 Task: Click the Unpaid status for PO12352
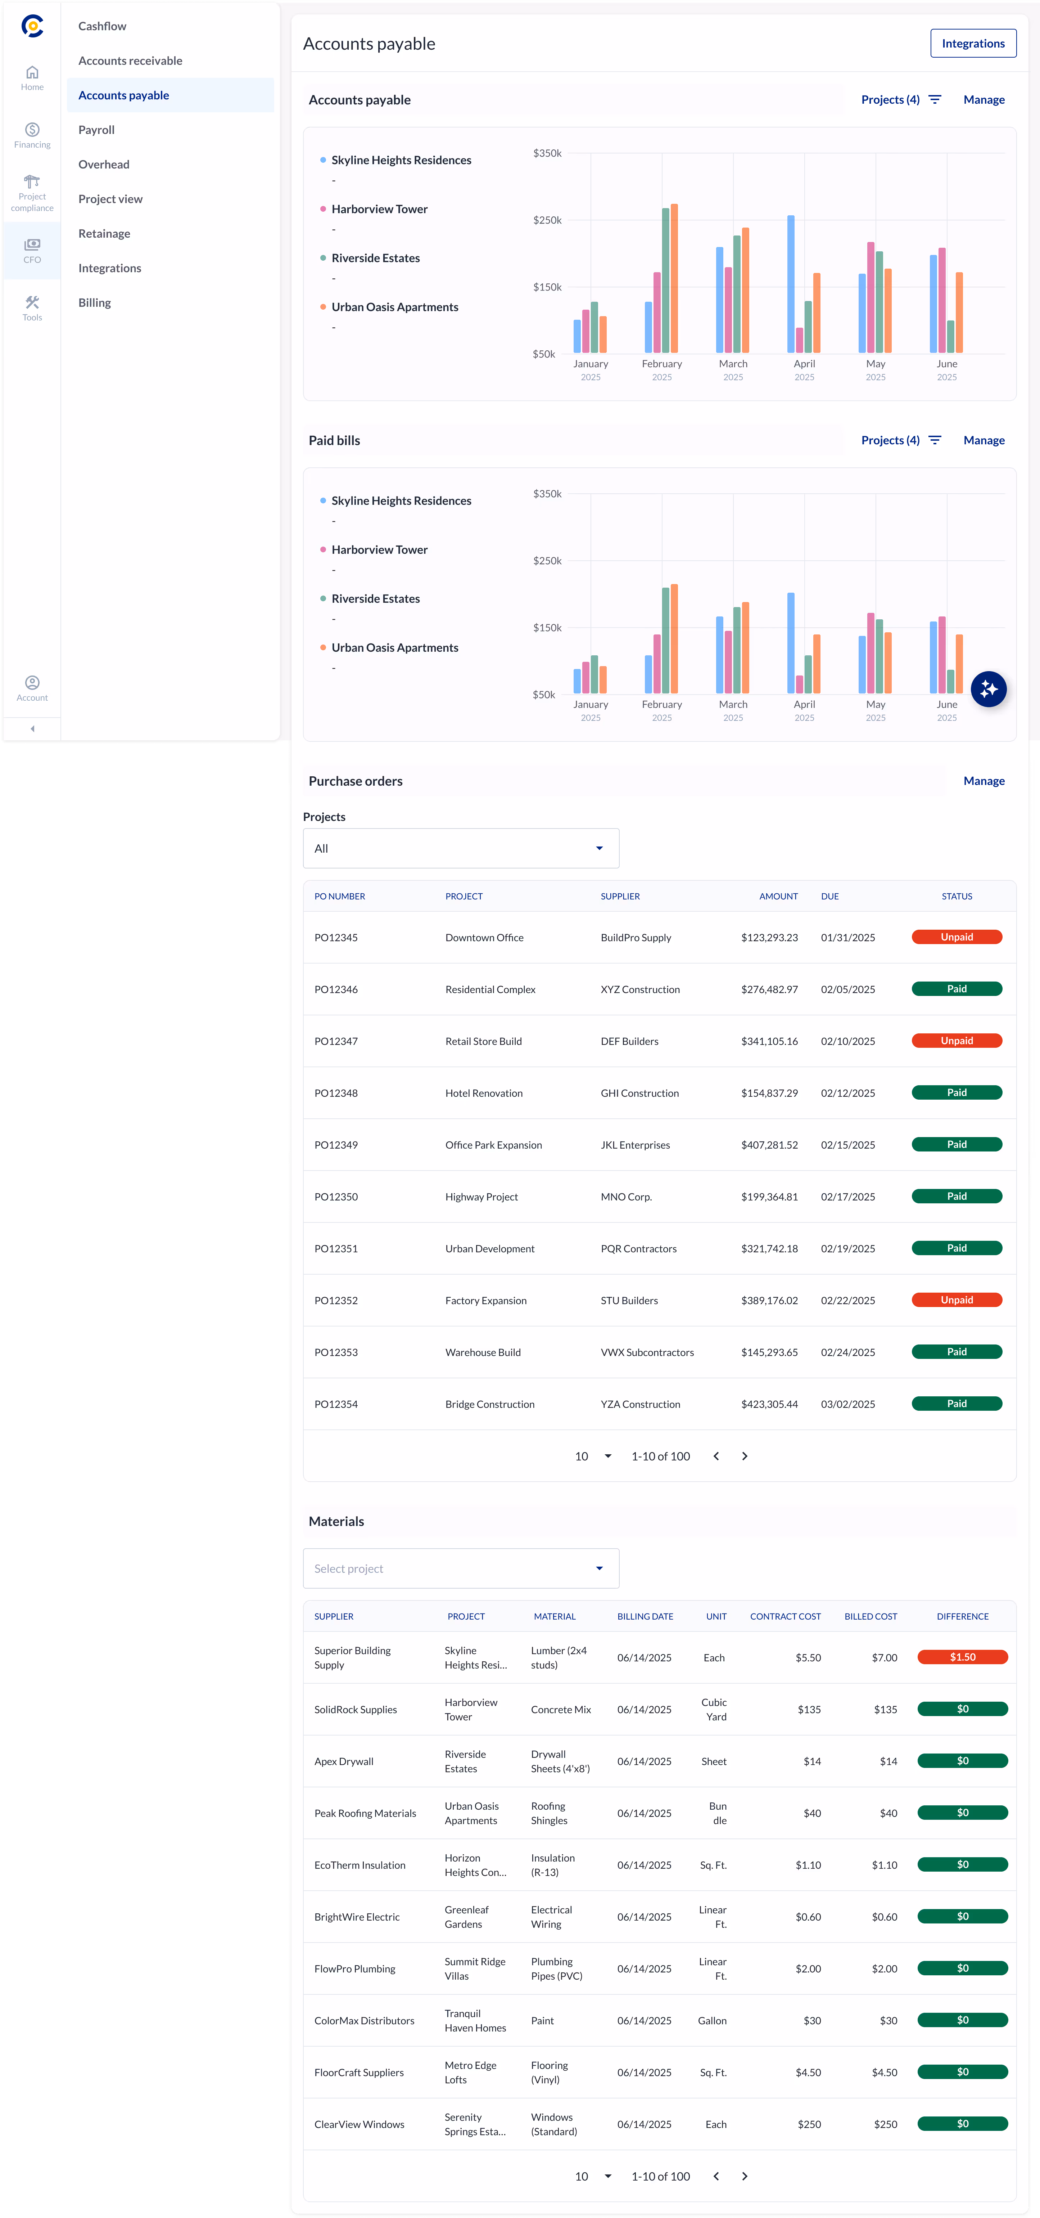click(957, 1300)
